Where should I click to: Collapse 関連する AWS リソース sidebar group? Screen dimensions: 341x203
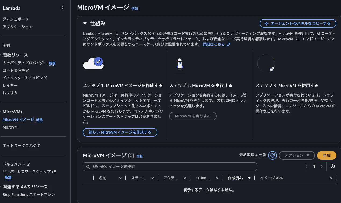pos(1,187)
